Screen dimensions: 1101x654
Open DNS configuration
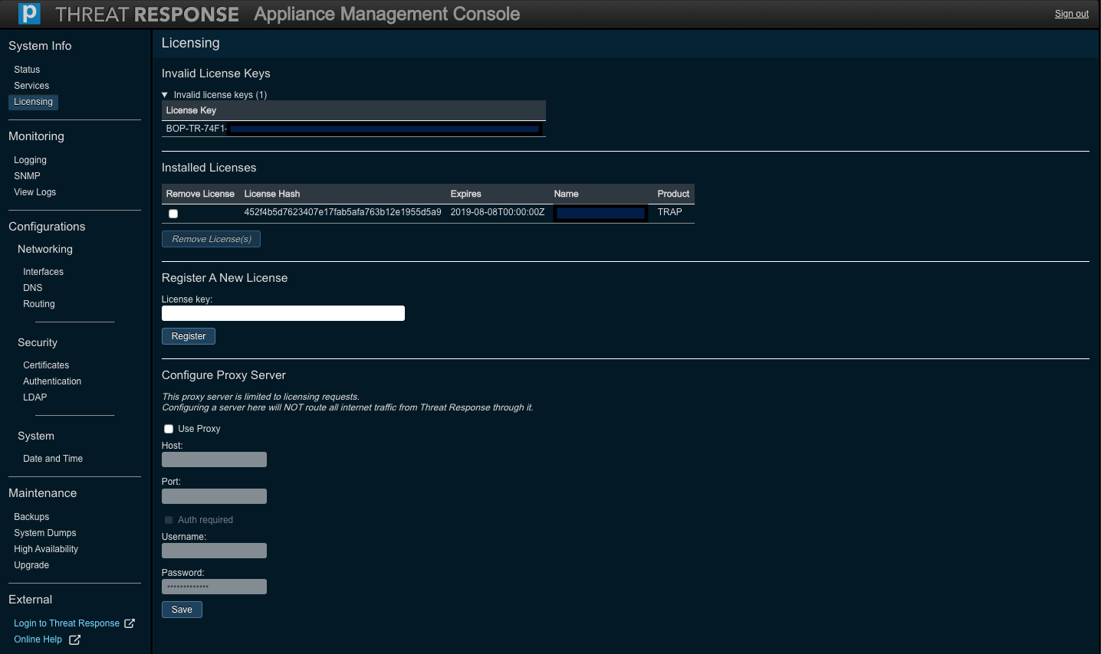pyautogui.click(x=33, y=288)
